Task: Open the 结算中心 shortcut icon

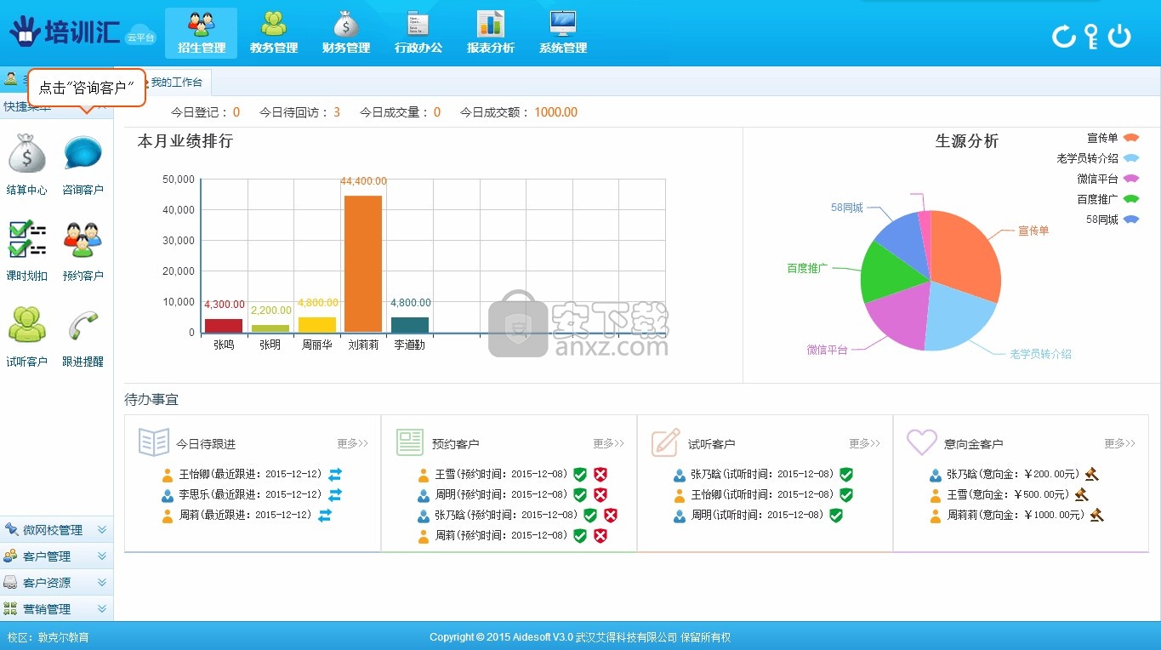Action: [26, 155]
